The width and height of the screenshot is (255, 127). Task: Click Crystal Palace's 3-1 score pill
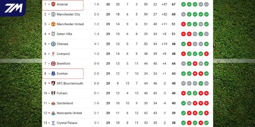pyautogui.click(x=96, y=123)
